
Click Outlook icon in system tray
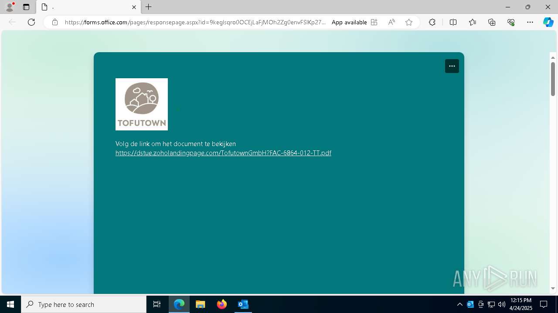click(470, 304)
